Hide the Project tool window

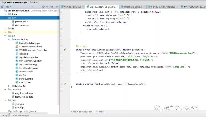click(56, 6)
